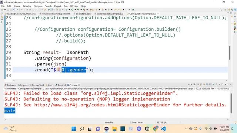Expand the Debug dropdown arrow
Screen dimensions: 237x133
click(x=69, y=10)
